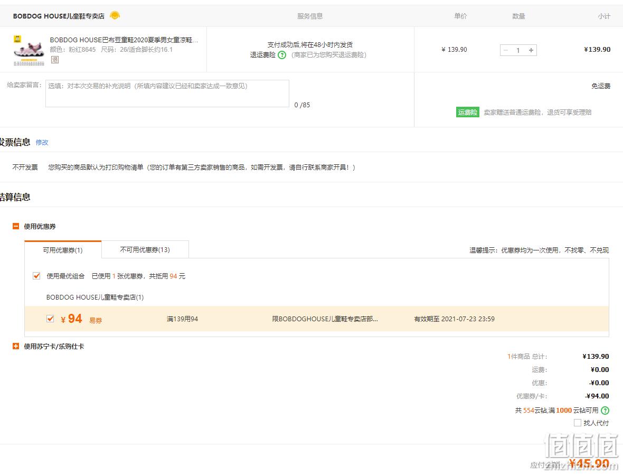Collapse the 使用优惠券 section
Viewport: 623px width, 475px height.
pos(16,226)
